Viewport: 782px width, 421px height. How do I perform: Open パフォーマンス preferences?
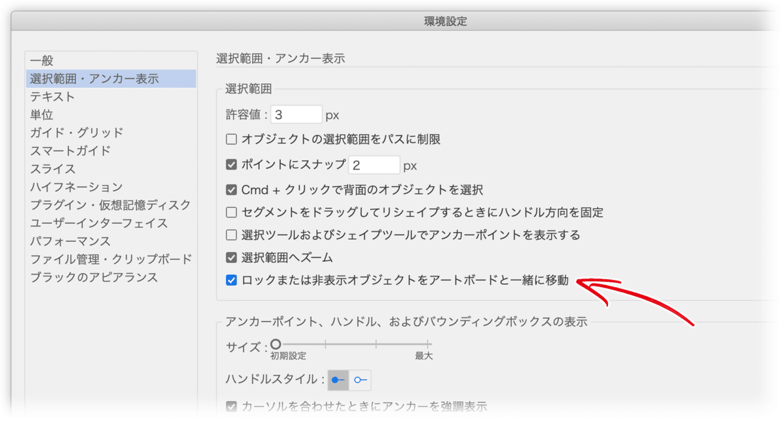point(70,241)
